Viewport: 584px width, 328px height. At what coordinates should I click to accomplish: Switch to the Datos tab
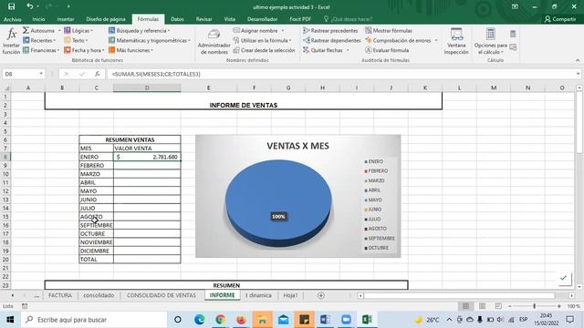click(x=177, y=19)
